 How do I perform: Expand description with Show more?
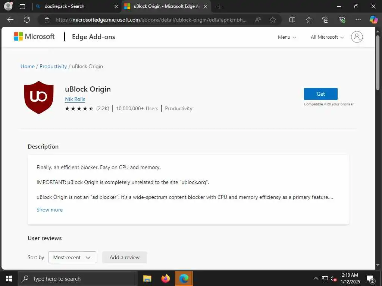(x=50, y=210)
